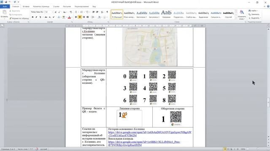Decrease paragraph indent
Screen dimensions: 270x151
[93, 12]
